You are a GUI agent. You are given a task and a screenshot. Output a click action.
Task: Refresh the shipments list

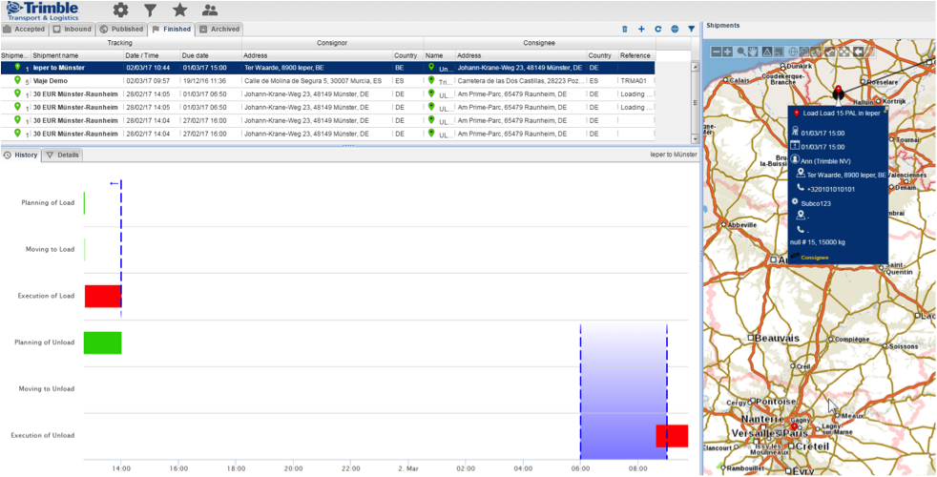coord(657,30)
